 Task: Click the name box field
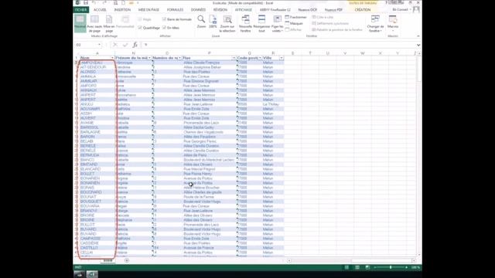click(86, 45)
